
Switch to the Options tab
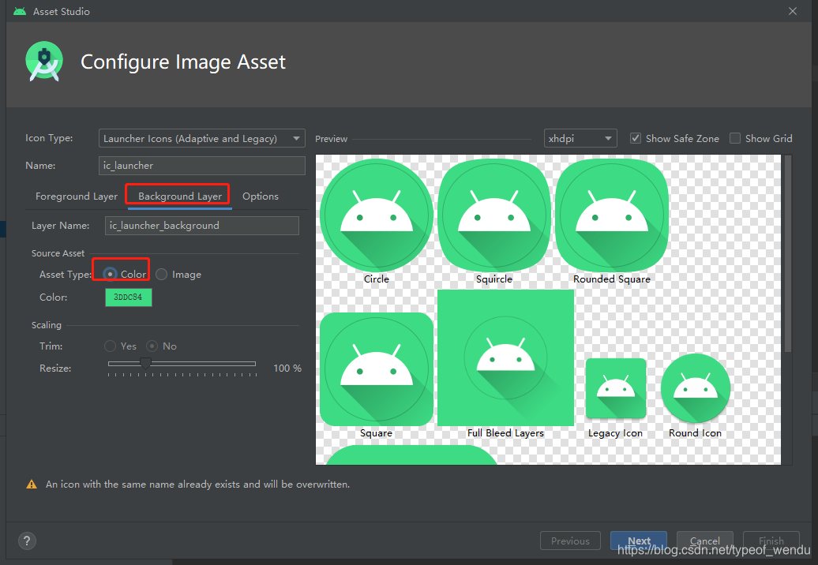[x=261, y=196]
